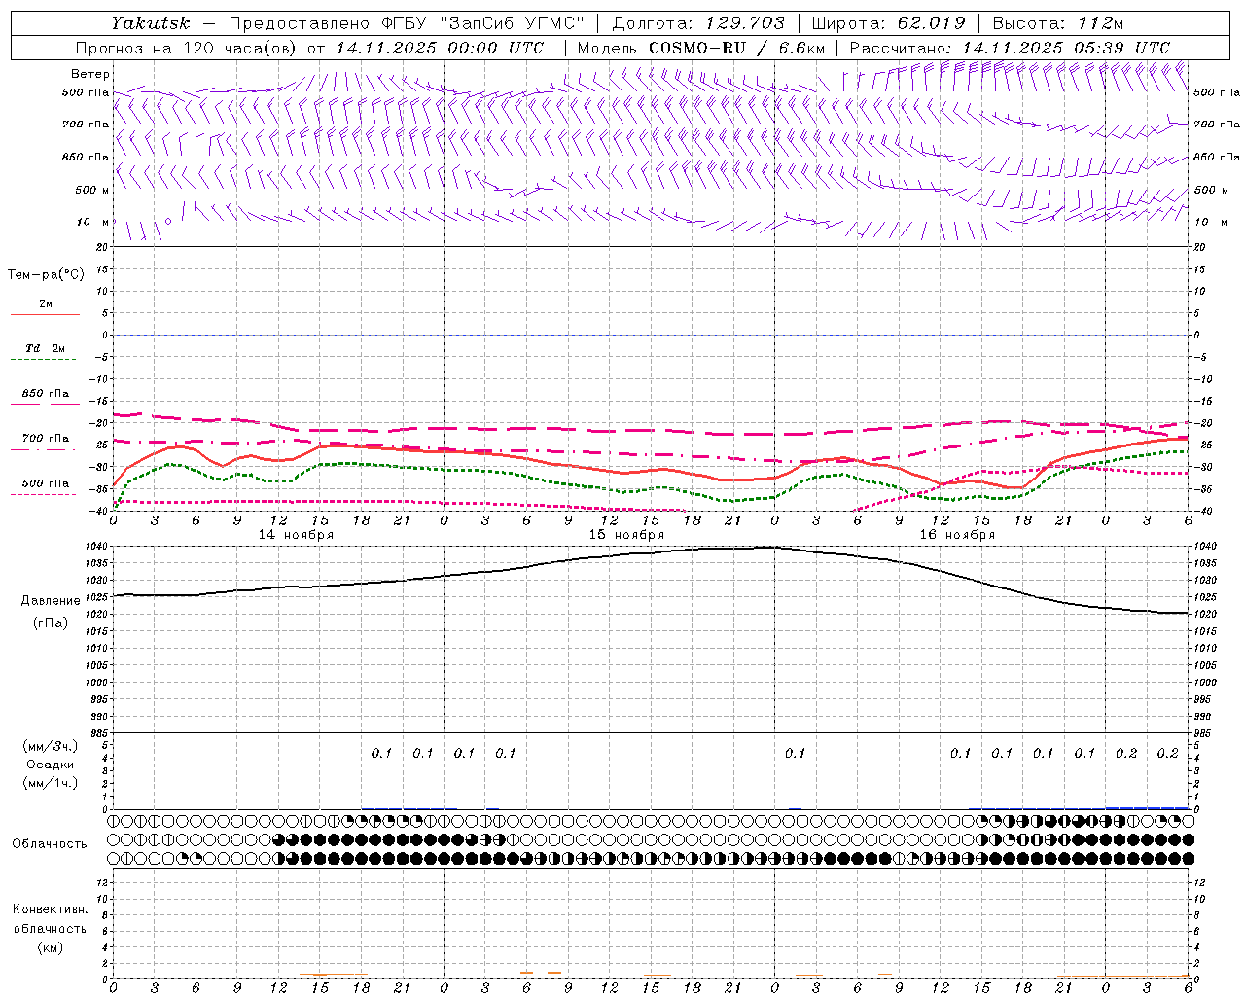The width and height of the screenshot is (1245, 996).
Task: Click the 'Облачность' cloud cover row label
Action: pyautogui.click(x=50, y=844)
